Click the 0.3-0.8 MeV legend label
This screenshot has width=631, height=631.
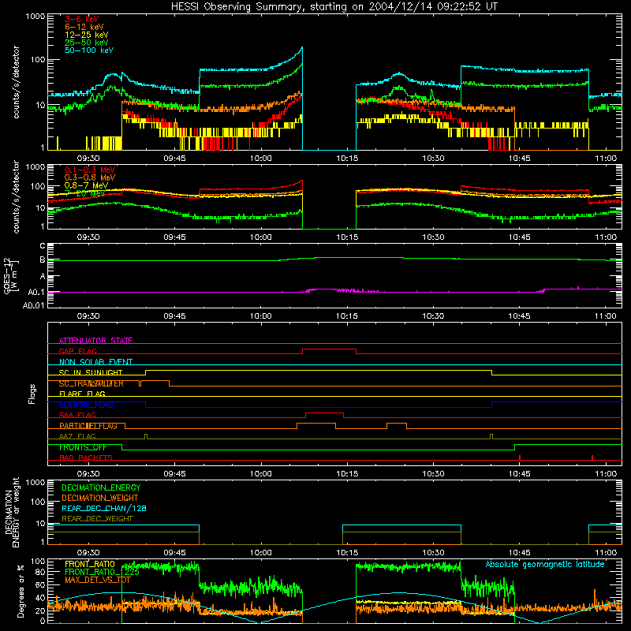pos(90,177)
